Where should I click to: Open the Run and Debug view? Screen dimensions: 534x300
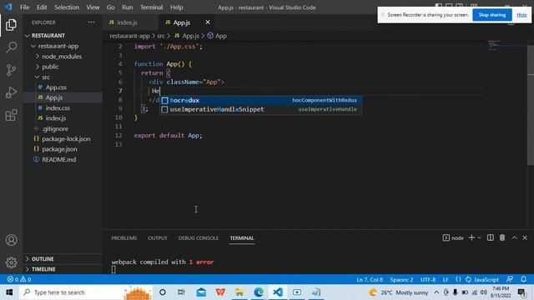tap(11, 92)
